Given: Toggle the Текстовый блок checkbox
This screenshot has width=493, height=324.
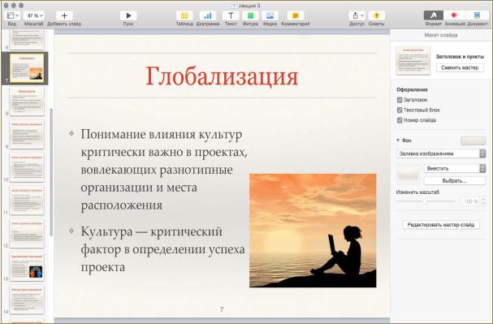Looking at the screenshot, I should (x=400, y=110).
